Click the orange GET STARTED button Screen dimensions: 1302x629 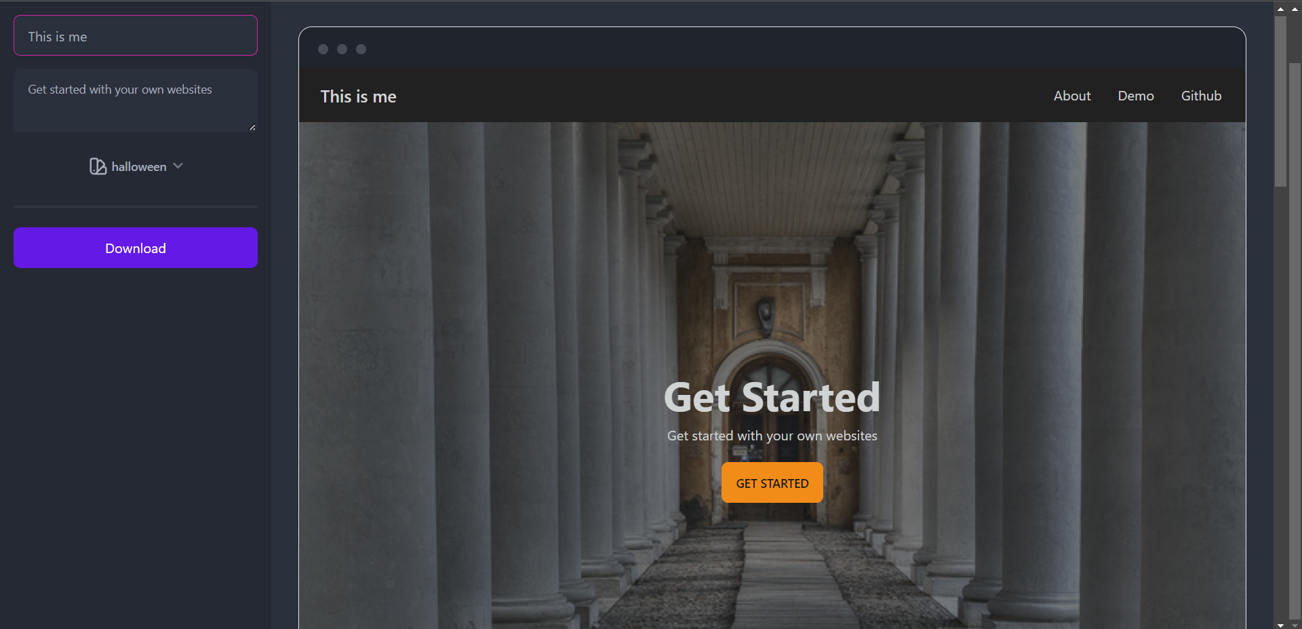(772, 483)
